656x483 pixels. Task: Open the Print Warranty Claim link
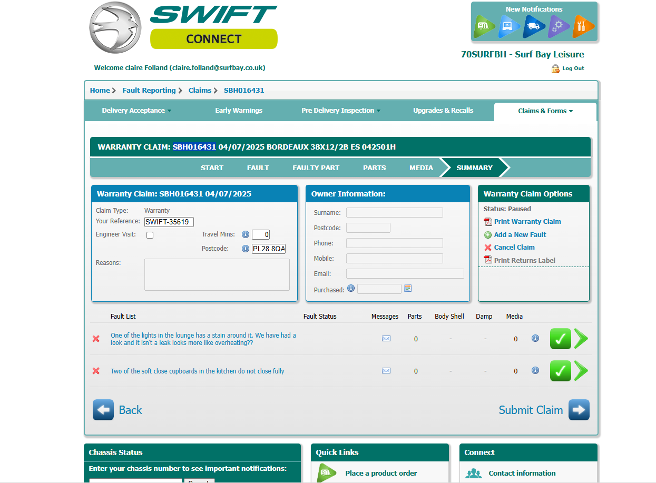527,222
